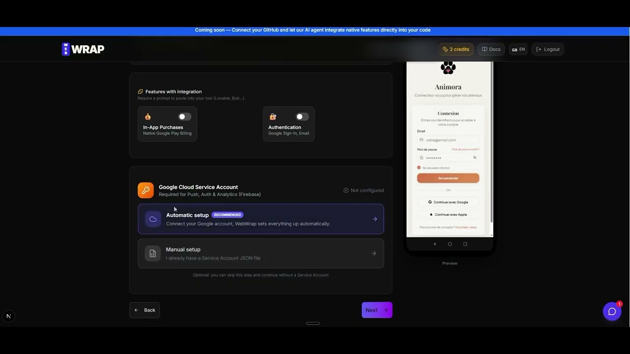Click the round N icon at bottom left
The width and height of the screenshot is (630, 354).
(x=8, y=317)
